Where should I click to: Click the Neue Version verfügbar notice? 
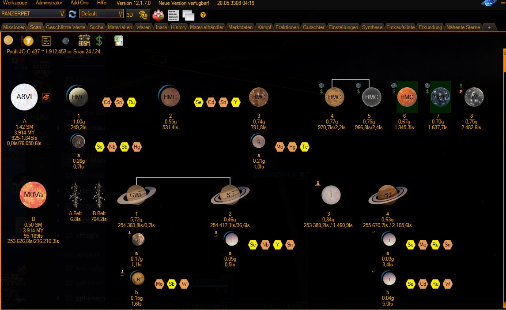pyautogui.click(x=184, y=3)
